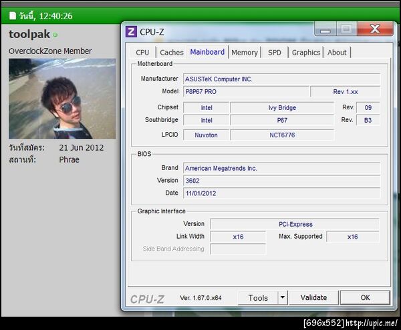The height and width of the screenshot is (330, 401).
Task: Expand the Tools dropdown arrow
Action: click(x=283, y=297)
